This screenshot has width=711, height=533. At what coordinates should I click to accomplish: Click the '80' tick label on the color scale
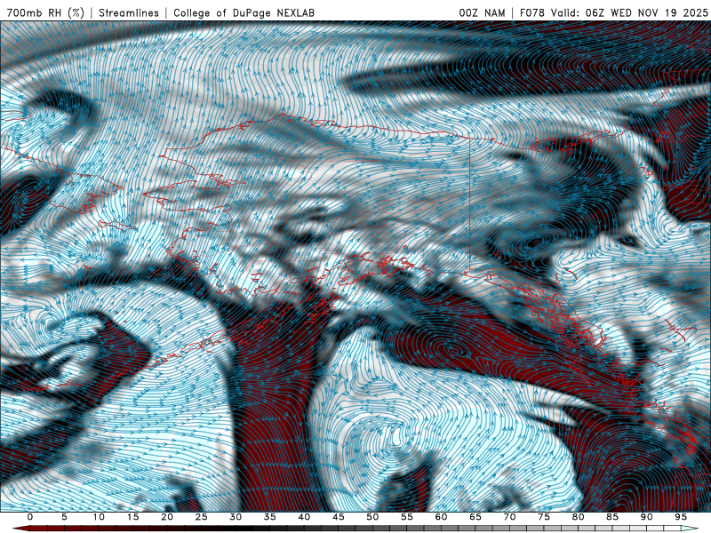578,517
